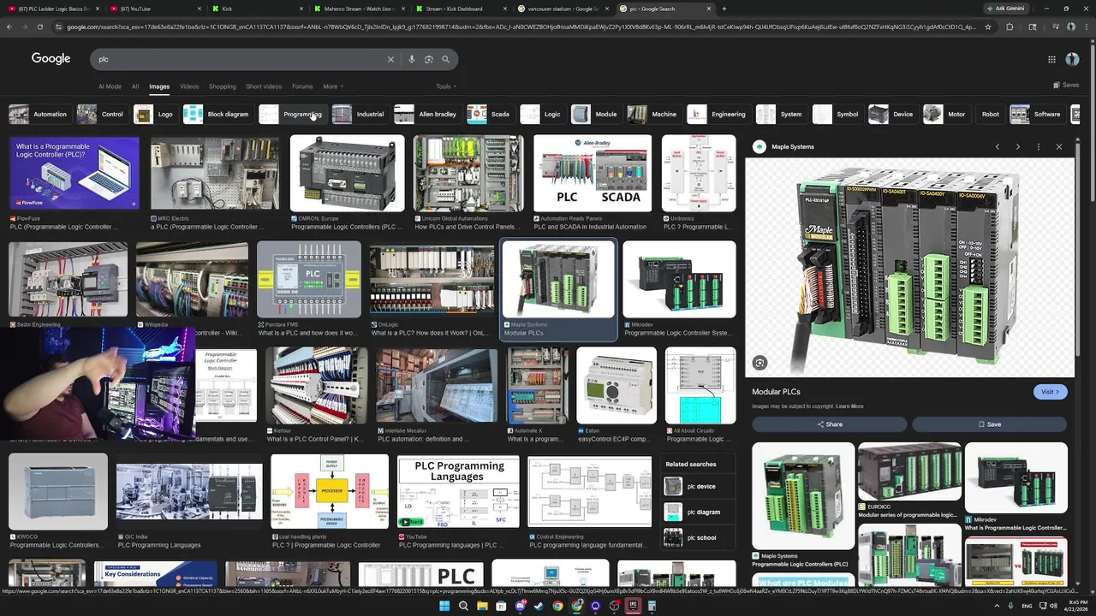This screenshot has width=1096, height=616.
Task: Select related search plc school
Action: [700, 538]
